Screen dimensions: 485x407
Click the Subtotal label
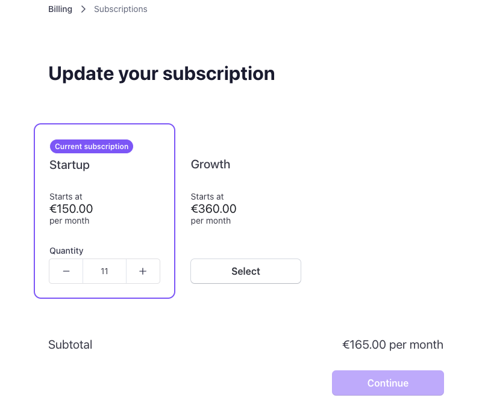point(70,344)
